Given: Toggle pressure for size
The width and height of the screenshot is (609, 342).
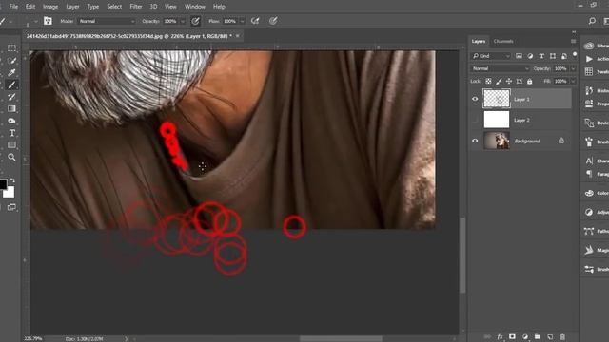Looking at the screenshot, I should click(x=273, y=21).
